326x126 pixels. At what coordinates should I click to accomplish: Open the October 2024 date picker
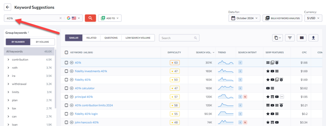point(244,18)
